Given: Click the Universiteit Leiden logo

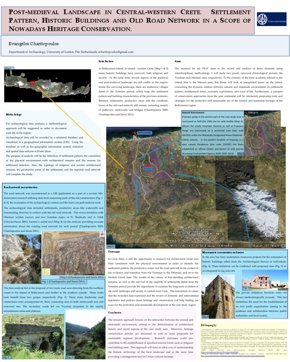Looking at the screenshot, I should 272,19.
